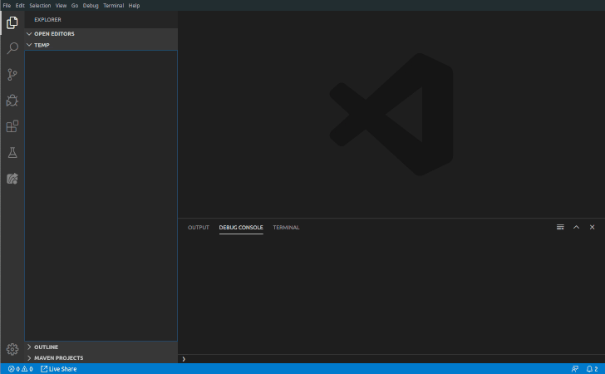Close the bottom panel
The image size is (605, 374).
592,228
